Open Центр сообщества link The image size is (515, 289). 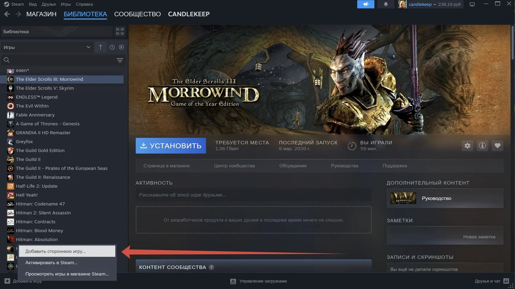tap(235, 166)
